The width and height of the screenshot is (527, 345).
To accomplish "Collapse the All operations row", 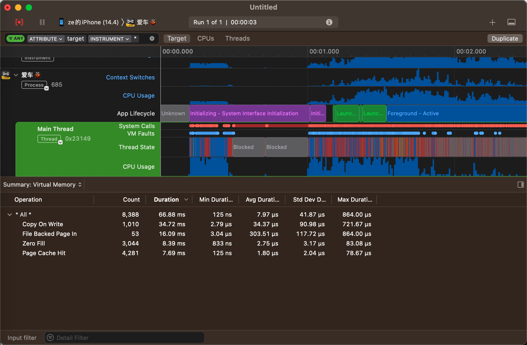I will [10, 214].
